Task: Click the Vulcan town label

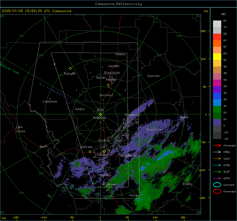Action: [134, 195]
